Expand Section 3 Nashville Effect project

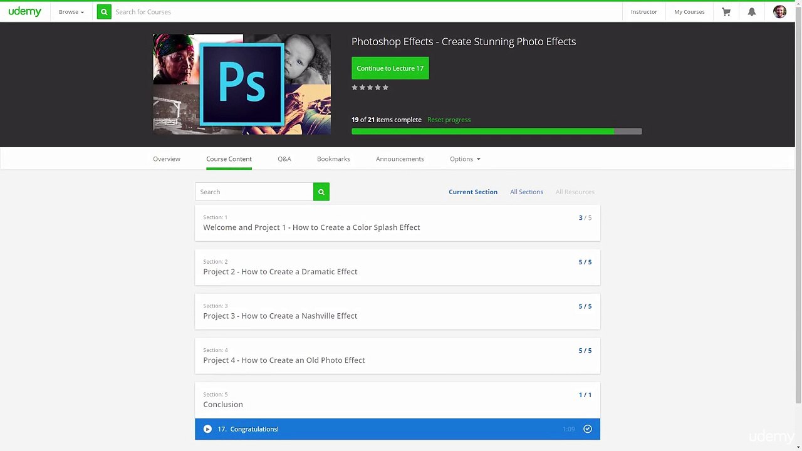397,312
